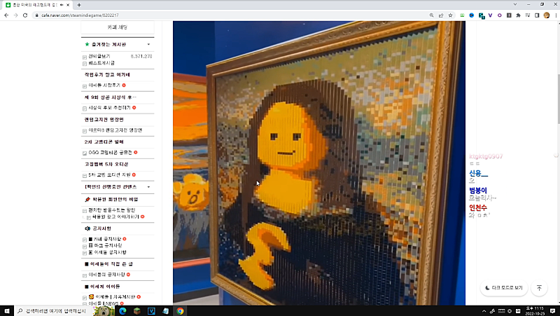560x316 pixels.
Task: Open 카페 채팅 tab in sidebar
Action: [x=118, y=27]
